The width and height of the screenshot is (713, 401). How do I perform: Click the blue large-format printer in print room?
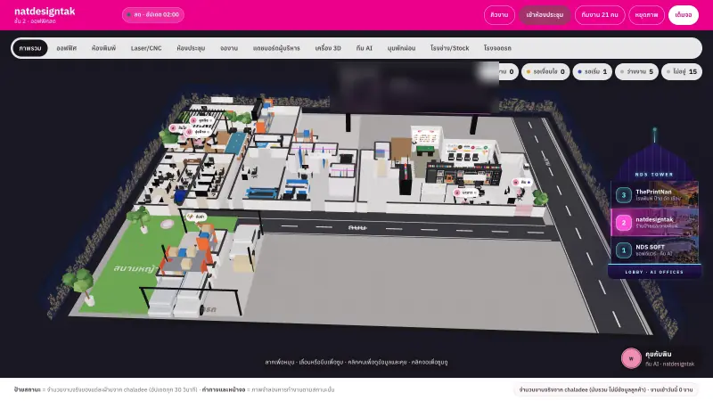(262, 193)
